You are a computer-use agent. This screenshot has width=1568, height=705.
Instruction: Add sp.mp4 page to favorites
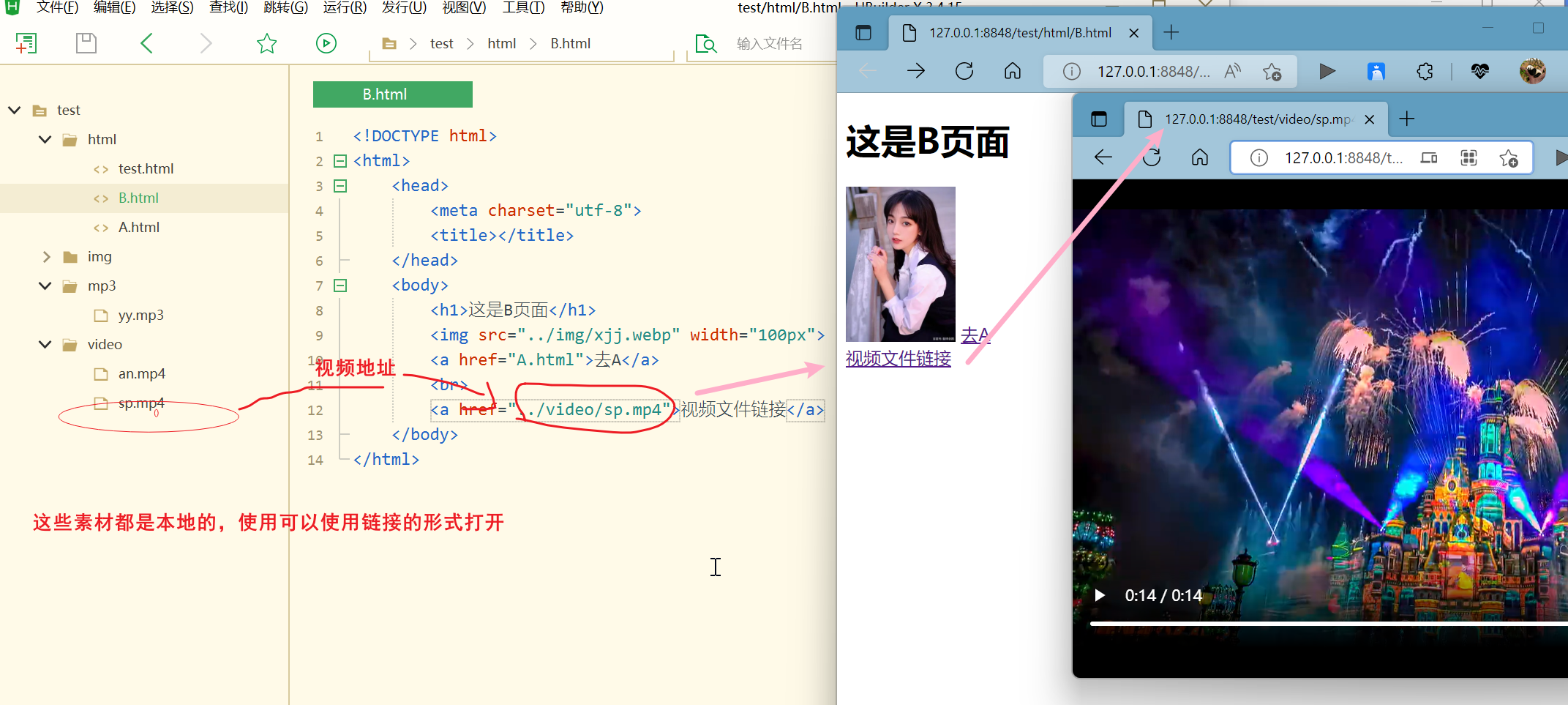pos(1509,158)
